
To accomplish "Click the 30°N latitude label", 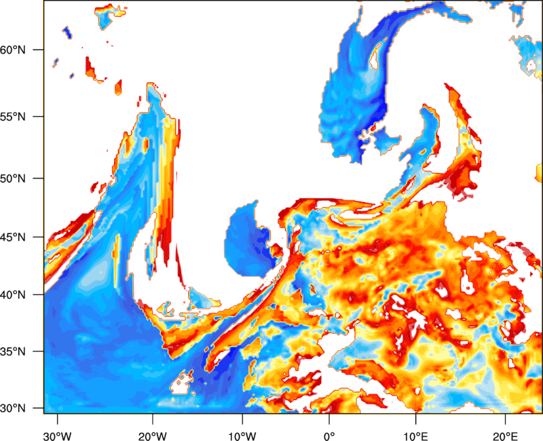I will pyautogui.click(x=12, y=408).
